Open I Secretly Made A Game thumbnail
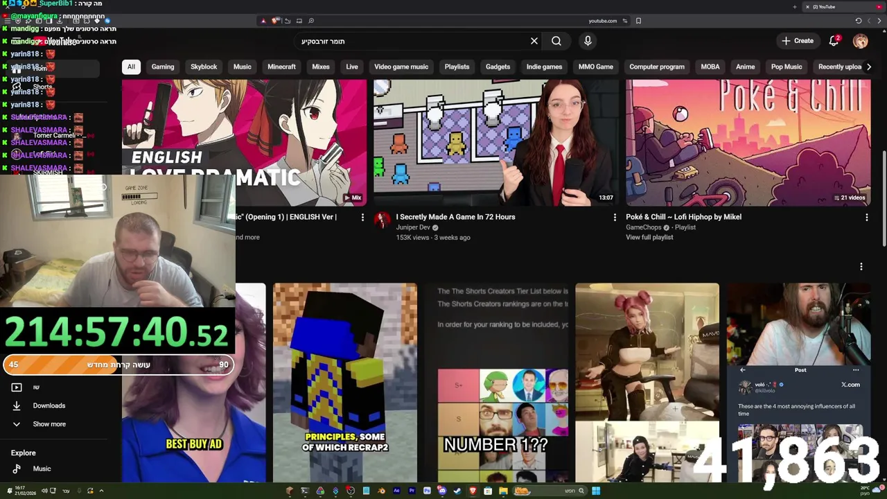Screen dimensions: 887x499 click(x=496, y=142)
